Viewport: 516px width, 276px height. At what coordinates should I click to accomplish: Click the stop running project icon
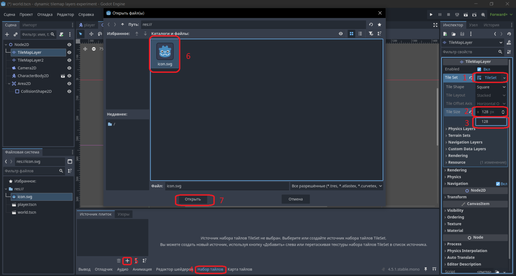coord(448,15)
